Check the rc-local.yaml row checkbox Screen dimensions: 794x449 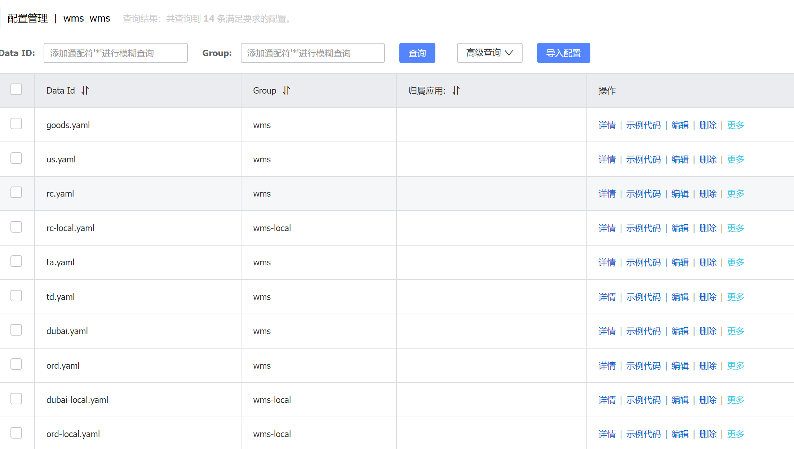pos(16,227)
